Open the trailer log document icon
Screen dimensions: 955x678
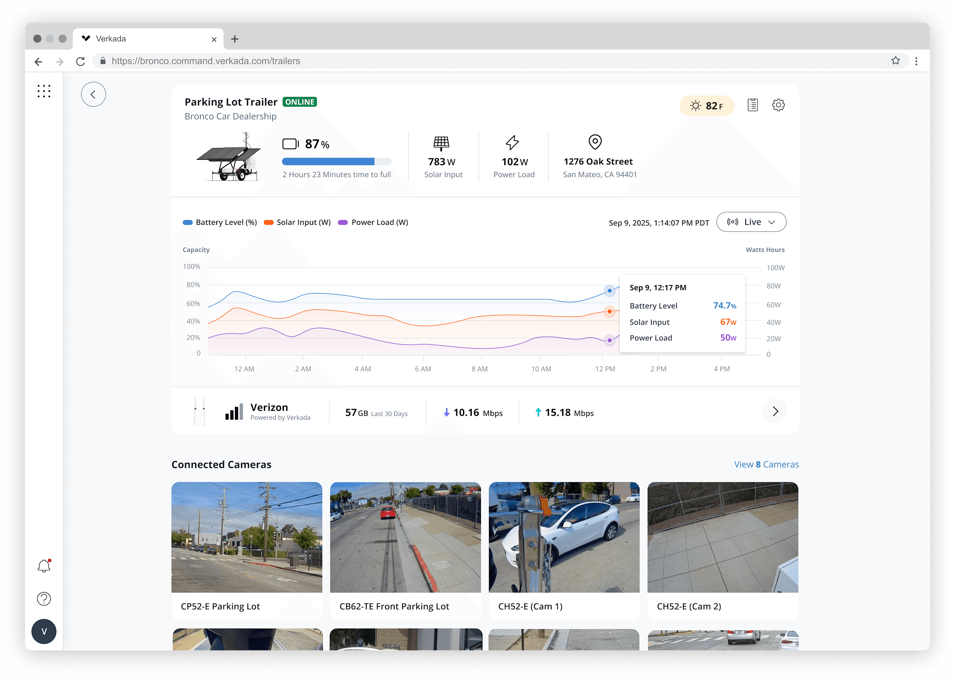[x=752, y=105]
